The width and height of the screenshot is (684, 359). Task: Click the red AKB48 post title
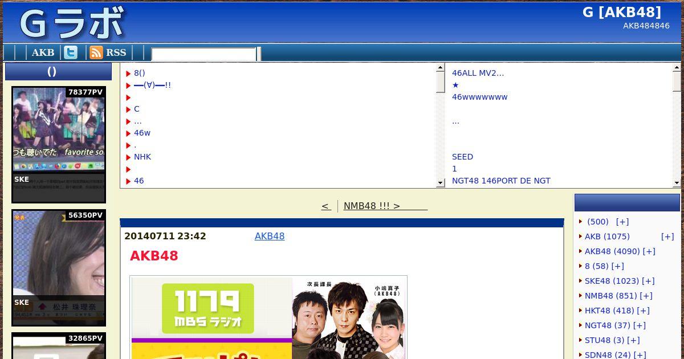tap(154, 256)
